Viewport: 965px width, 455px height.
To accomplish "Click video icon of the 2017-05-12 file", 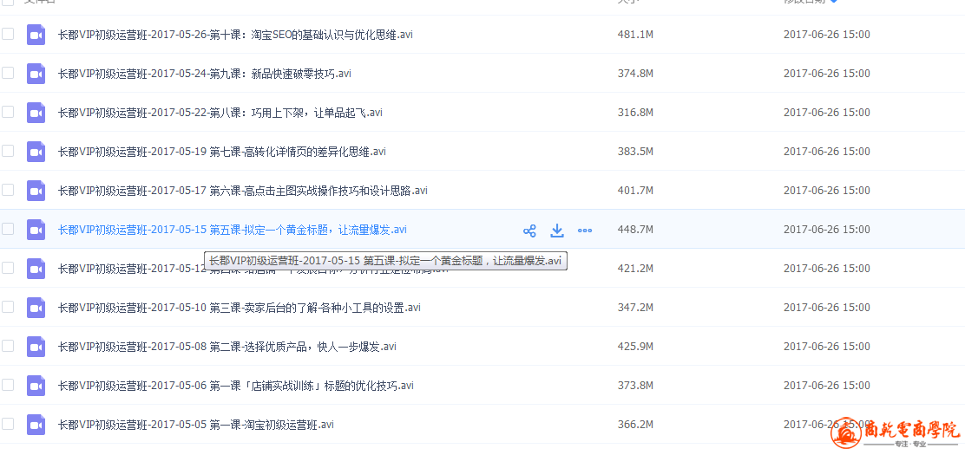I will (36, 269).
